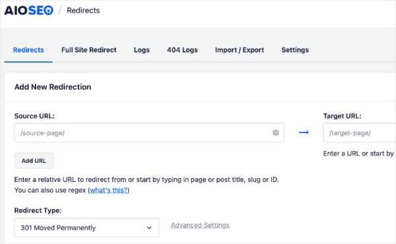Click the Source URL label
The image size is (396, 244).
tap(34, 116)
